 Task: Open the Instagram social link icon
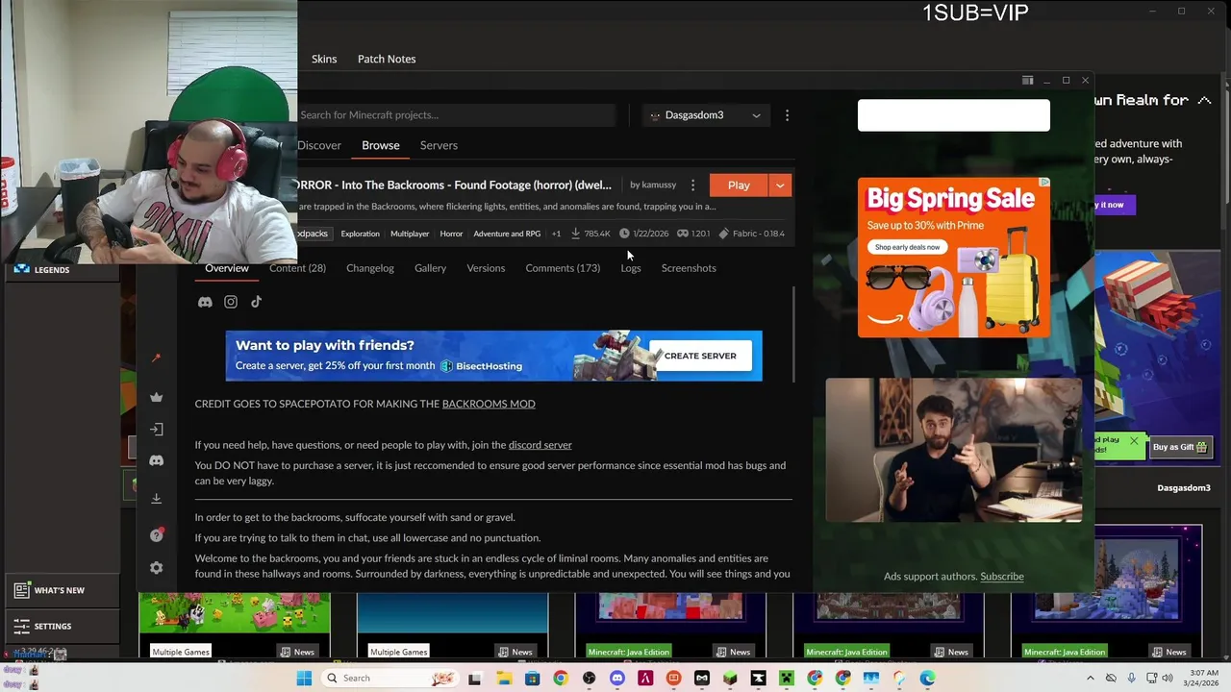click(231, 302)
